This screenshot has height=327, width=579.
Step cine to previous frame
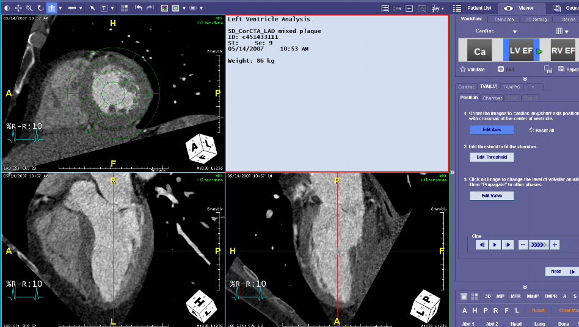pyautogui.click(x=482, y=245)
